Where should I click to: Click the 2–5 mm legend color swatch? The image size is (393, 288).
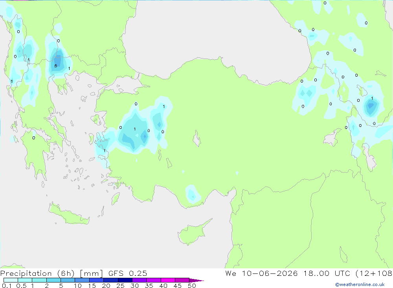[x=53, y=280]
